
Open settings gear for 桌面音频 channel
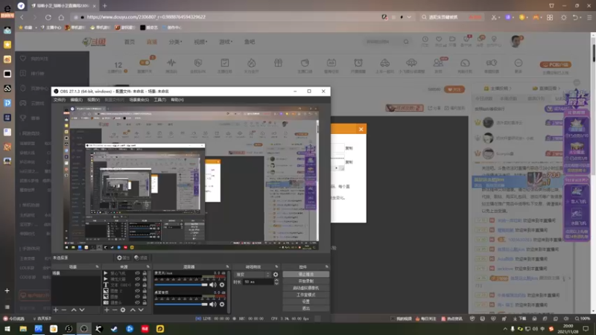tap(222, 304)
